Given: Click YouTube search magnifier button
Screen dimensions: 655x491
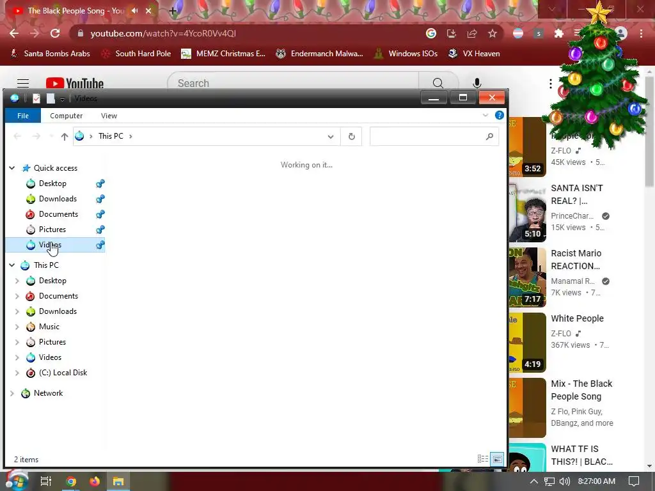Looking at the screenshot, I should pos(438,83).
